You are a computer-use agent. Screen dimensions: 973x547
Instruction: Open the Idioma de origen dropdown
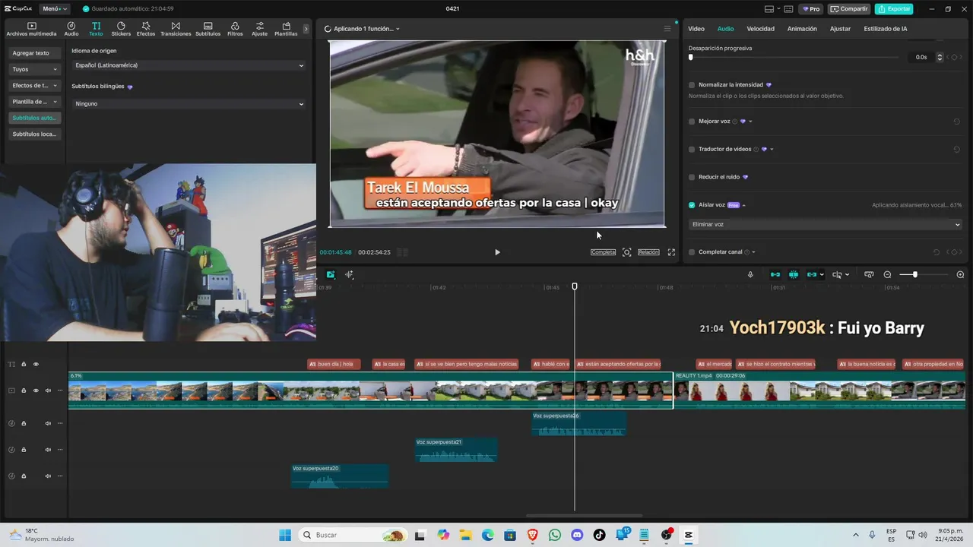pos(189,65)
